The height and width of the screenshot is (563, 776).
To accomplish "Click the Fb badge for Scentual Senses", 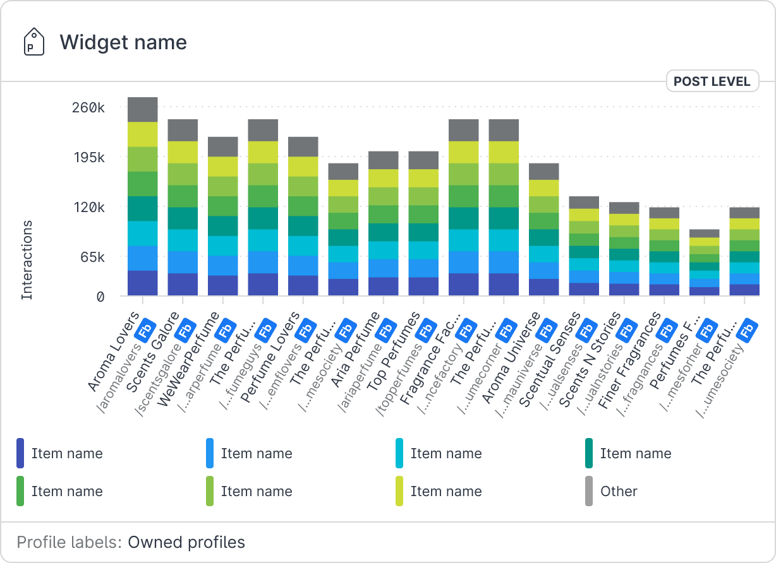I will 588,329.
